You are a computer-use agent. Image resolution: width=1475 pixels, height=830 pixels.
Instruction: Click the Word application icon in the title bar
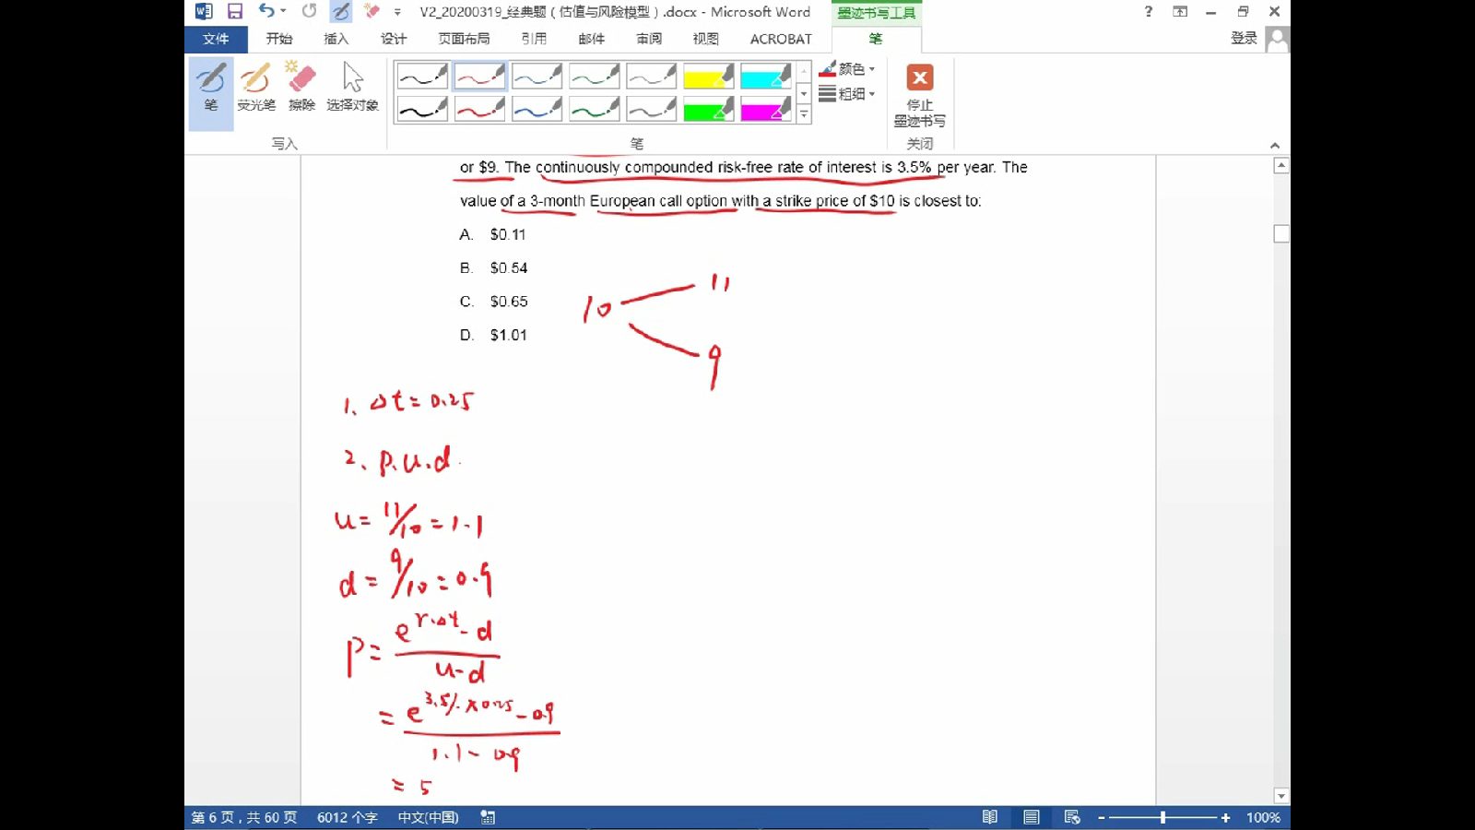tap(204, 11)
